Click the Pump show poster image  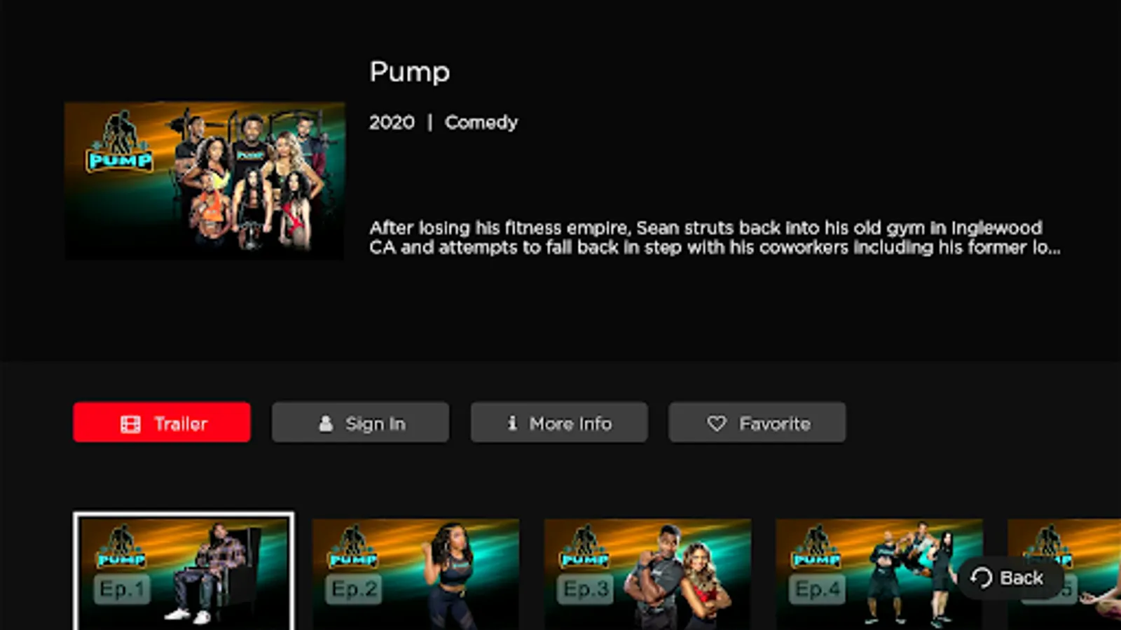205,181
